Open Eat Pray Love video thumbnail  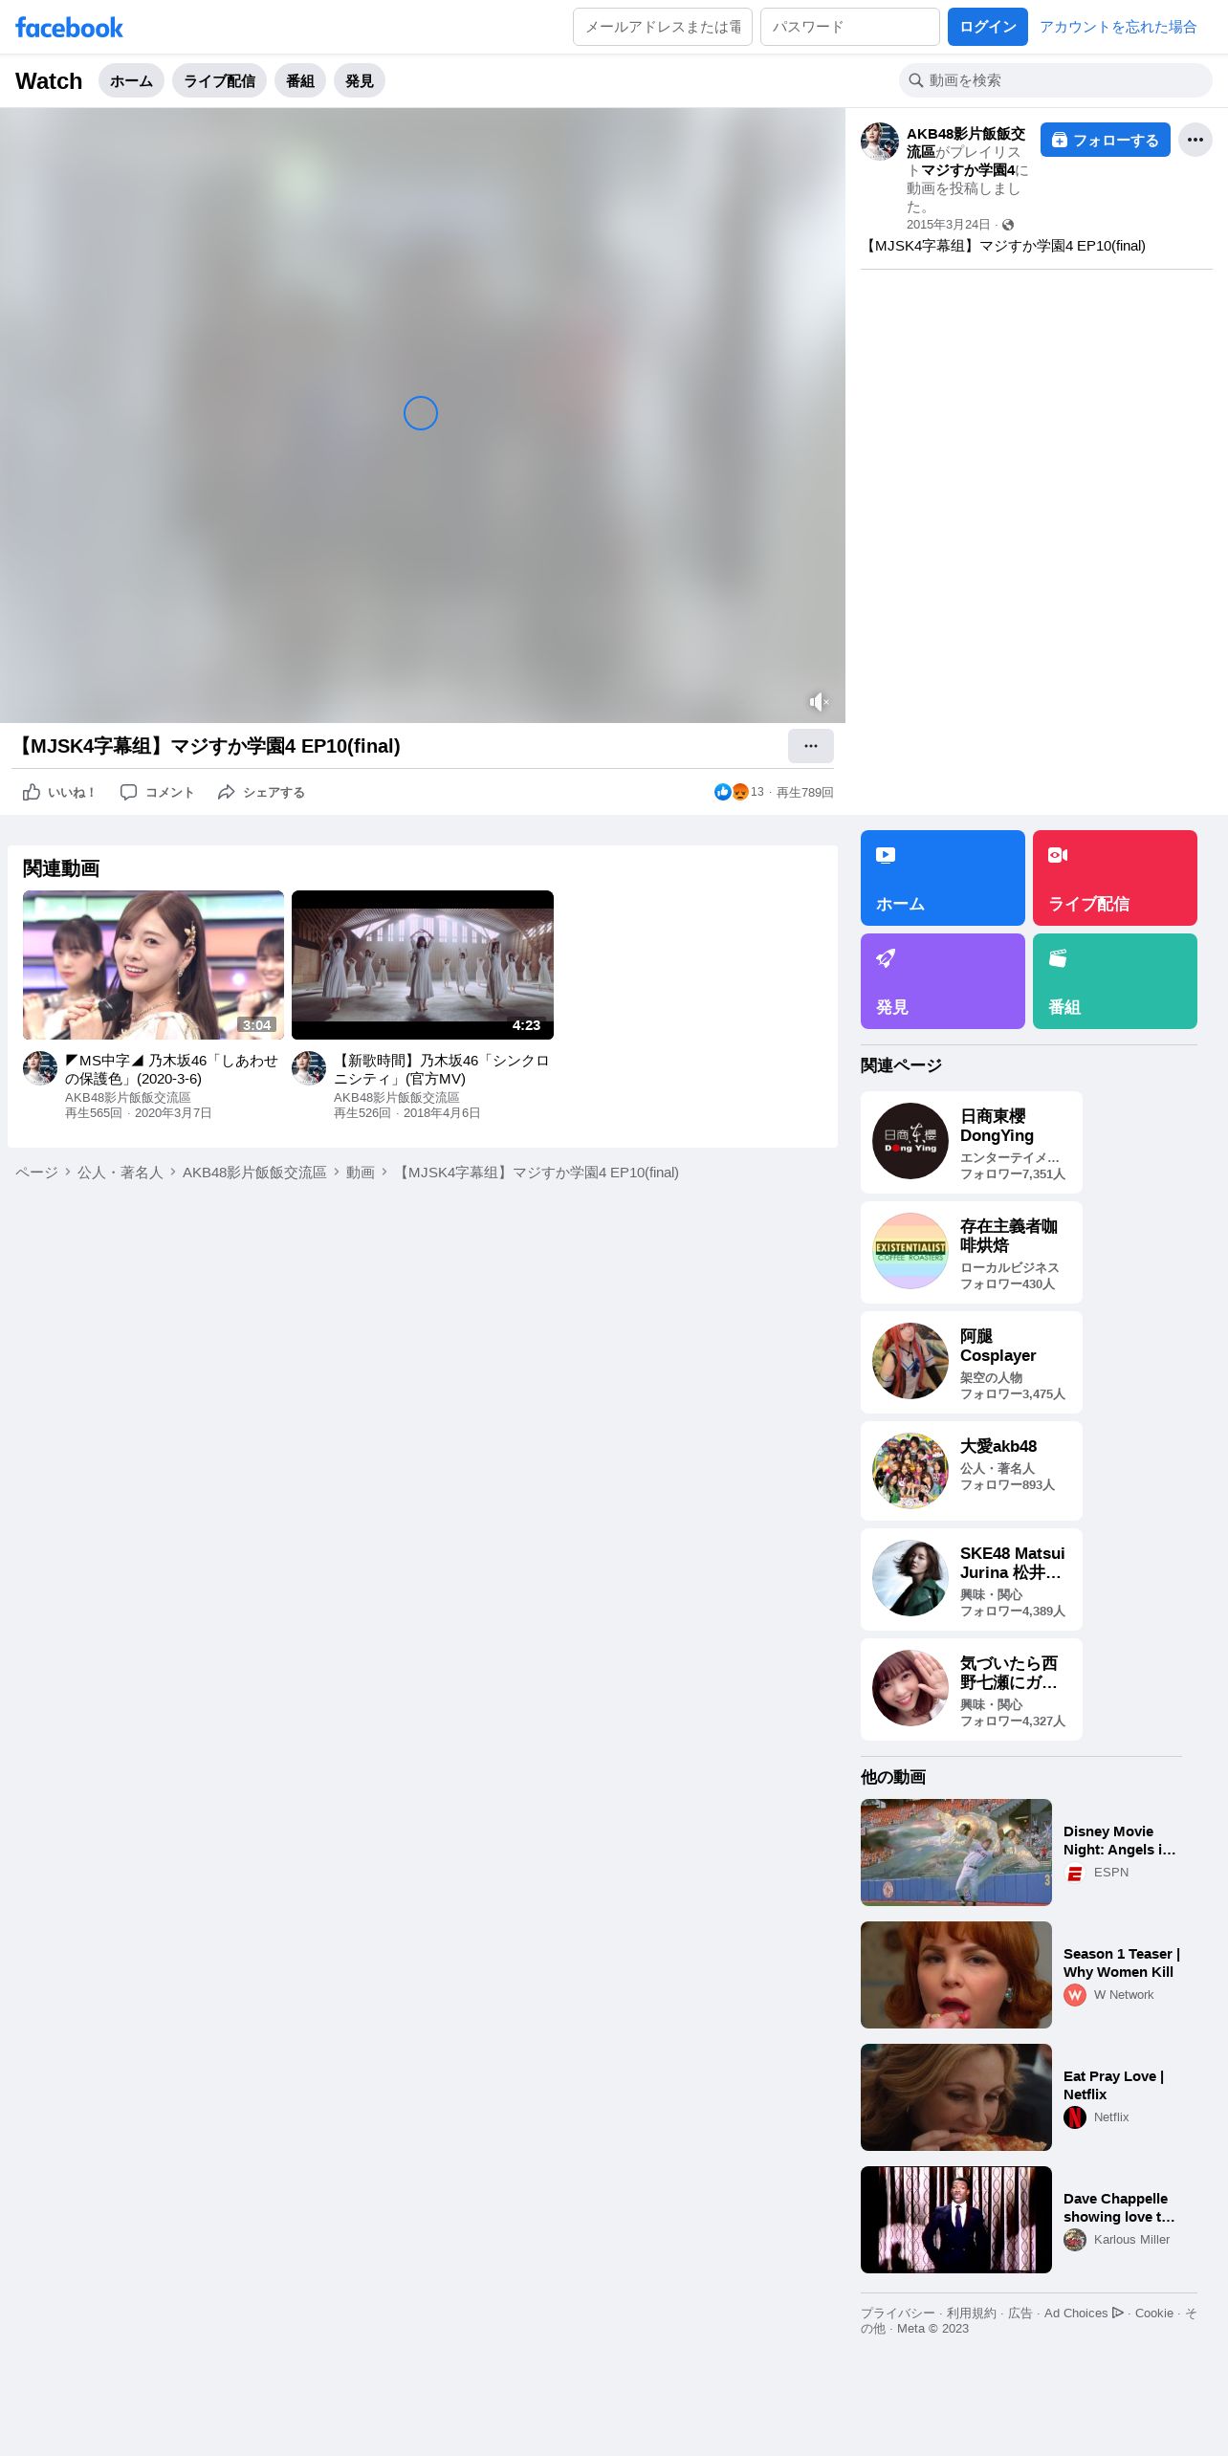956,2097
